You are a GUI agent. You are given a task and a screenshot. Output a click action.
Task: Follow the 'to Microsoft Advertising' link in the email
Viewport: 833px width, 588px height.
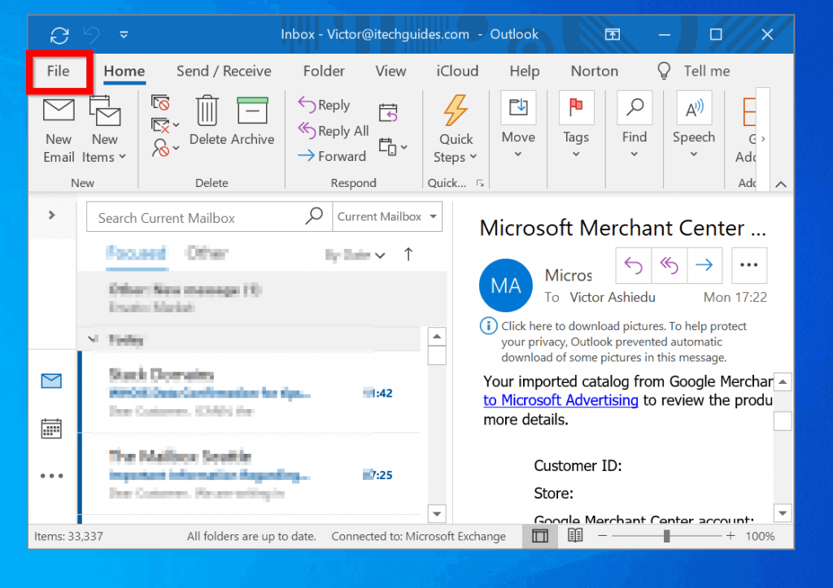pyautogui.click(x=560, y=400)
